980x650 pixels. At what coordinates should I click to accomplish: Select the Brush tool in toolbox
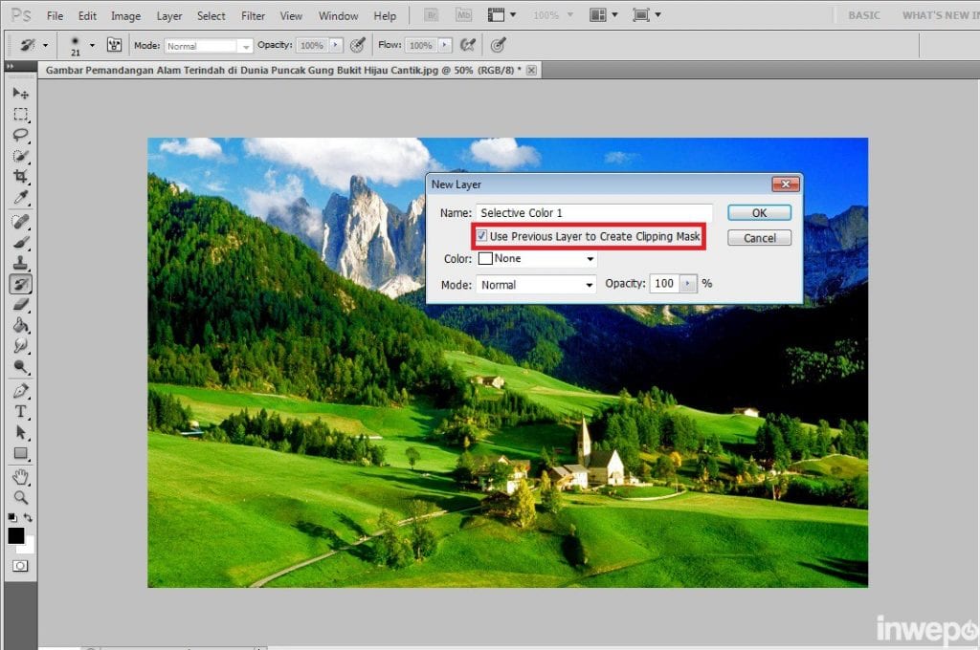(x=21, y=242)
